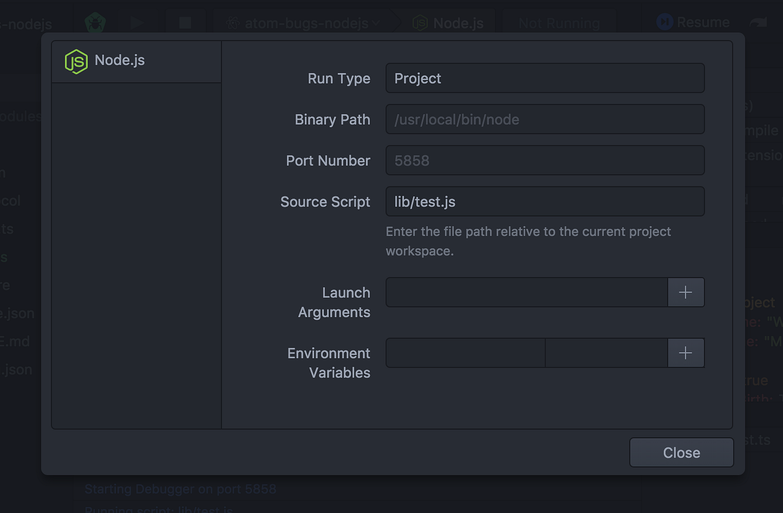
Task: Edit the Source Script field
Action: tap(545, 202)
